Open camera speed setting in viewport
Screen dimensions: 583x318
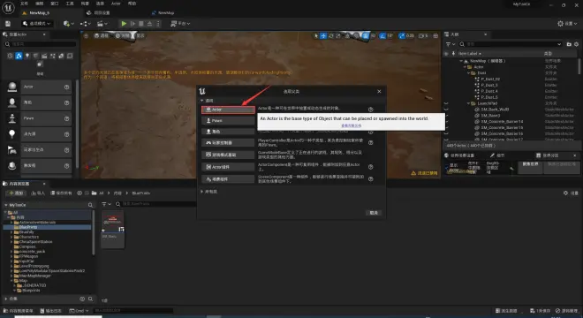click(x=423, y=35)
